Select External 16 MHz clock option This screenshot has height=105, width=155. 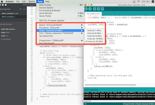coord(94,39)
